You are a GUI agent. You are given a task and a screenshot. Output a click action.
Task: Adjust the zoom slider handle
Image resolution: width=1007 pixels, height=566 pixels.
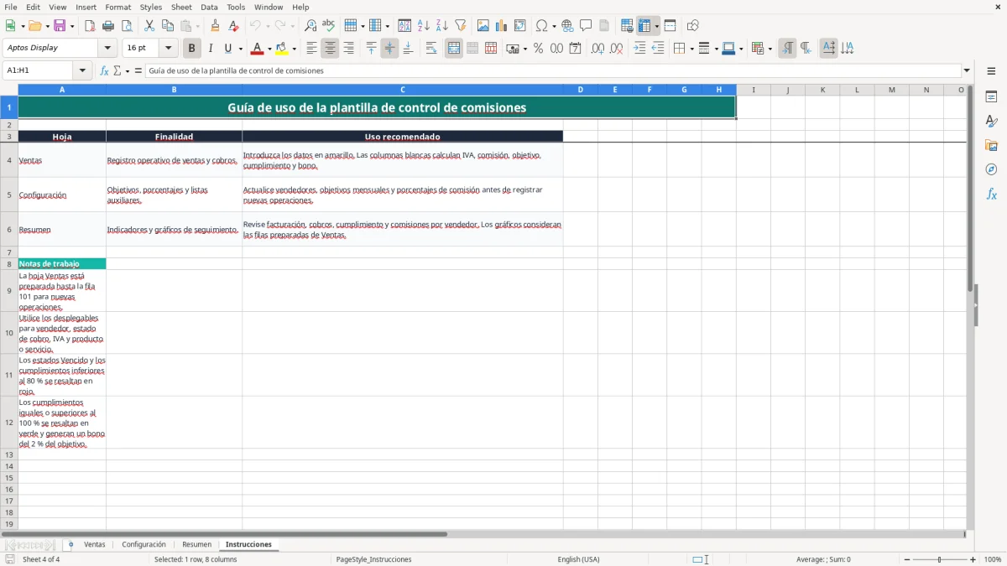[x=940, y=559]
